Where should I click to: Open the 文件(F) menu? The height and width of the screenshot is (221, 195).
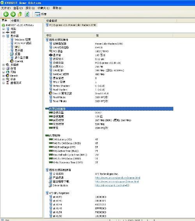(6, 8)
